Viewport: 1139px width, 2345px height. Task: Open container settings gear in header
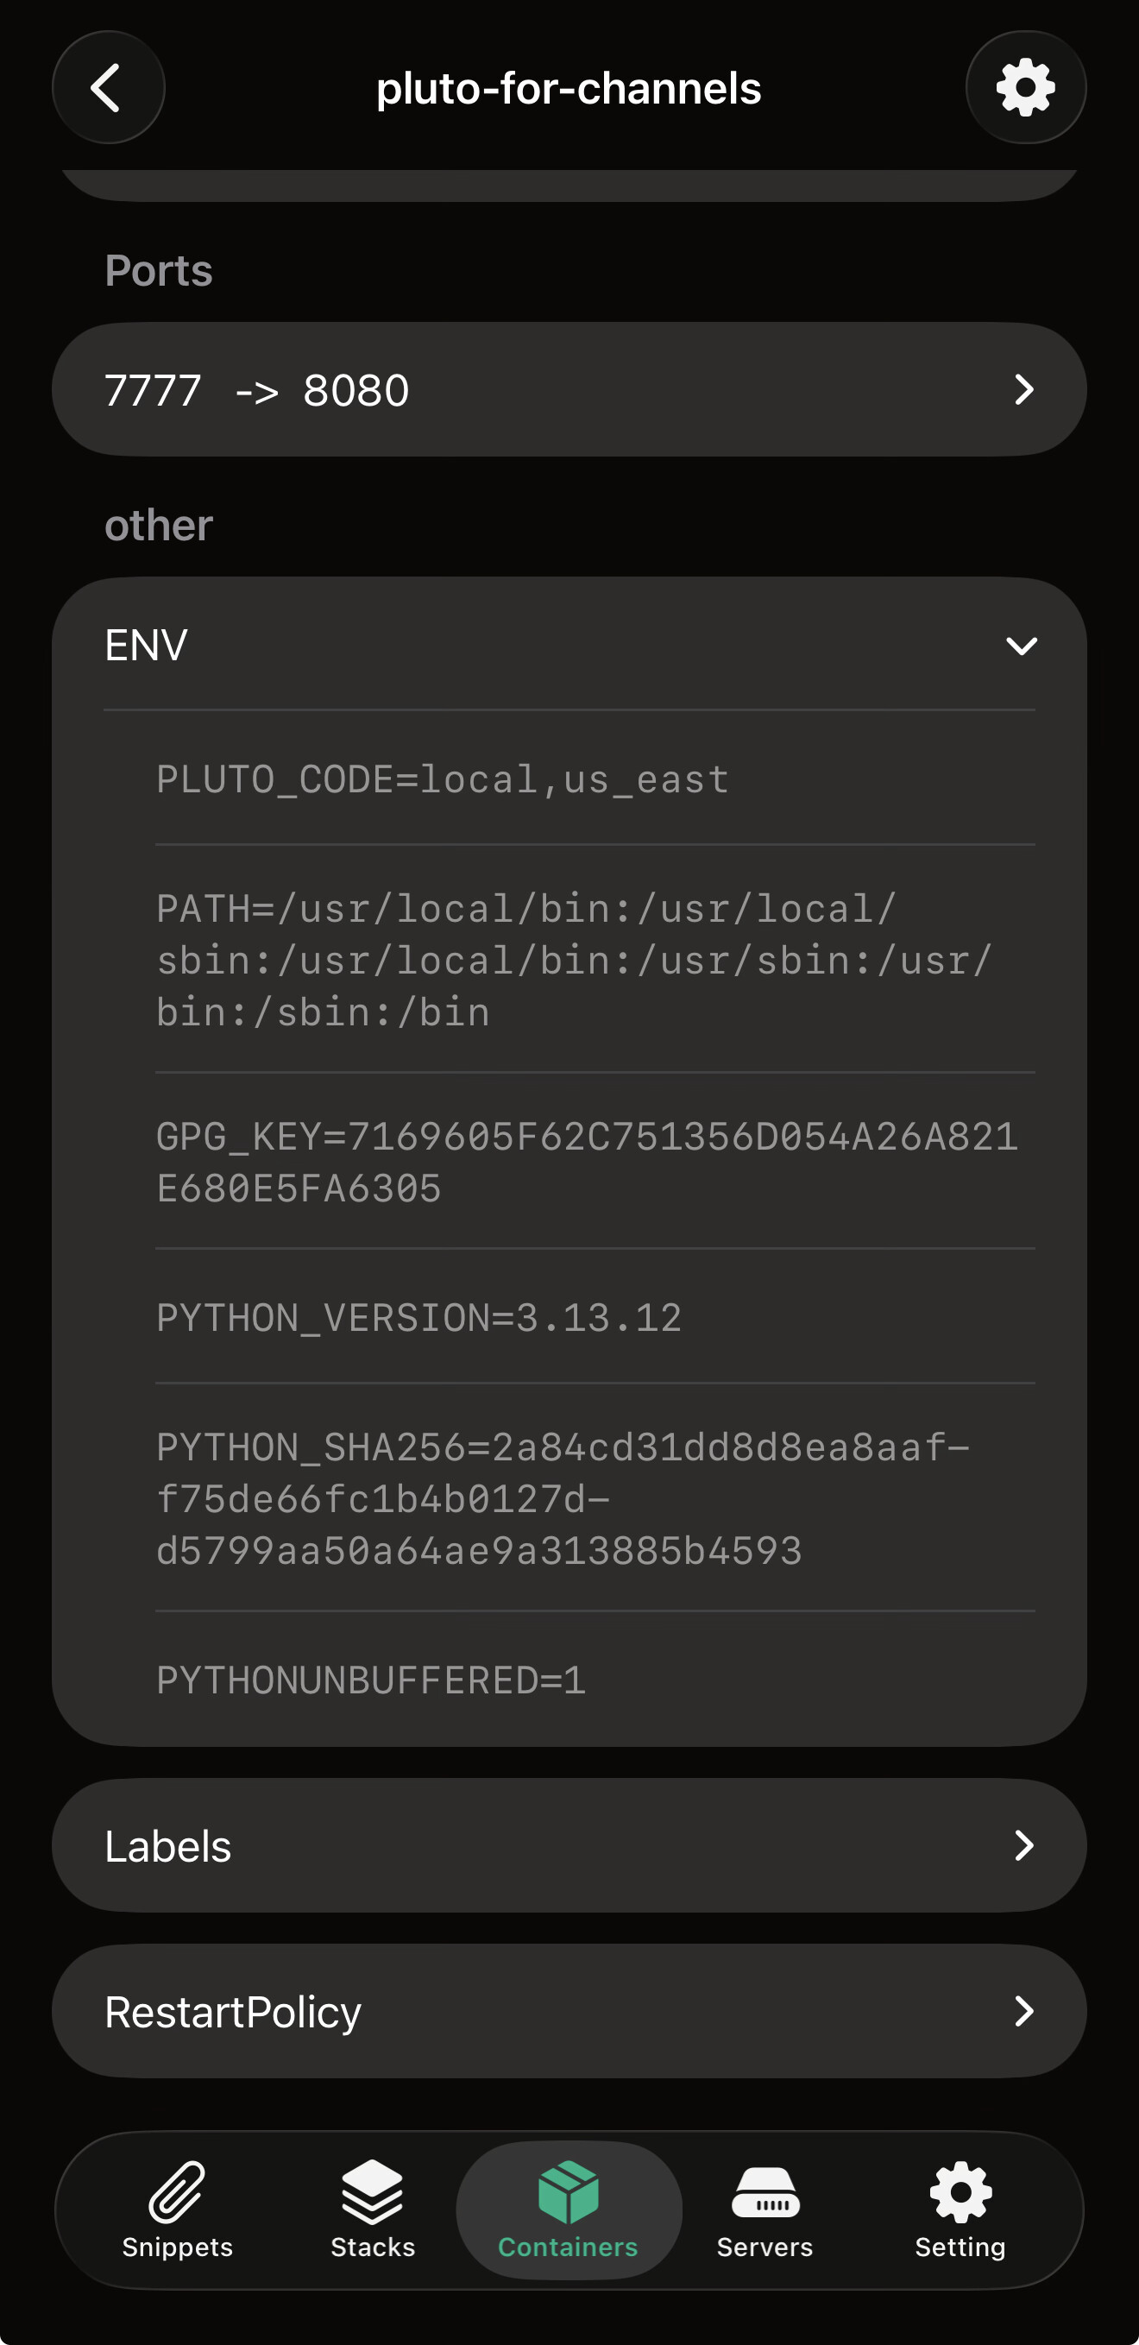point(1025,87)
